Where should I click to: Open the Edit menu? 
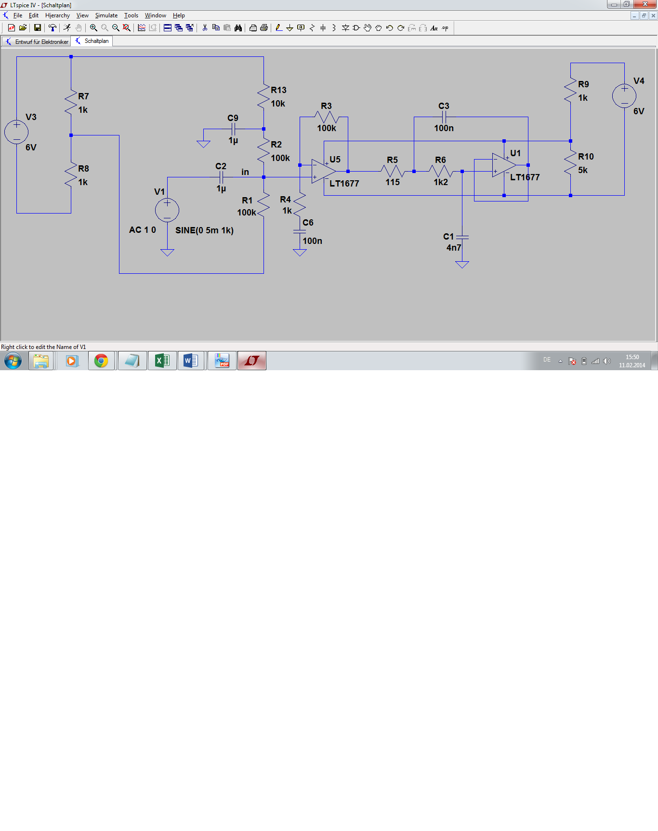click(x=34, y=15)
